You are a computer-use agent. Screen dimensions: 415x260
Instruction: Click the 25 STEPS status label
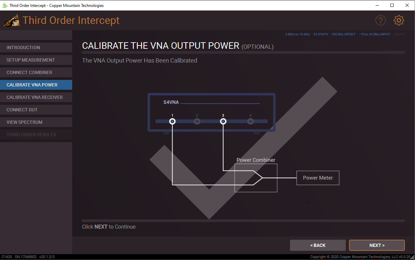tap(321, 34)
